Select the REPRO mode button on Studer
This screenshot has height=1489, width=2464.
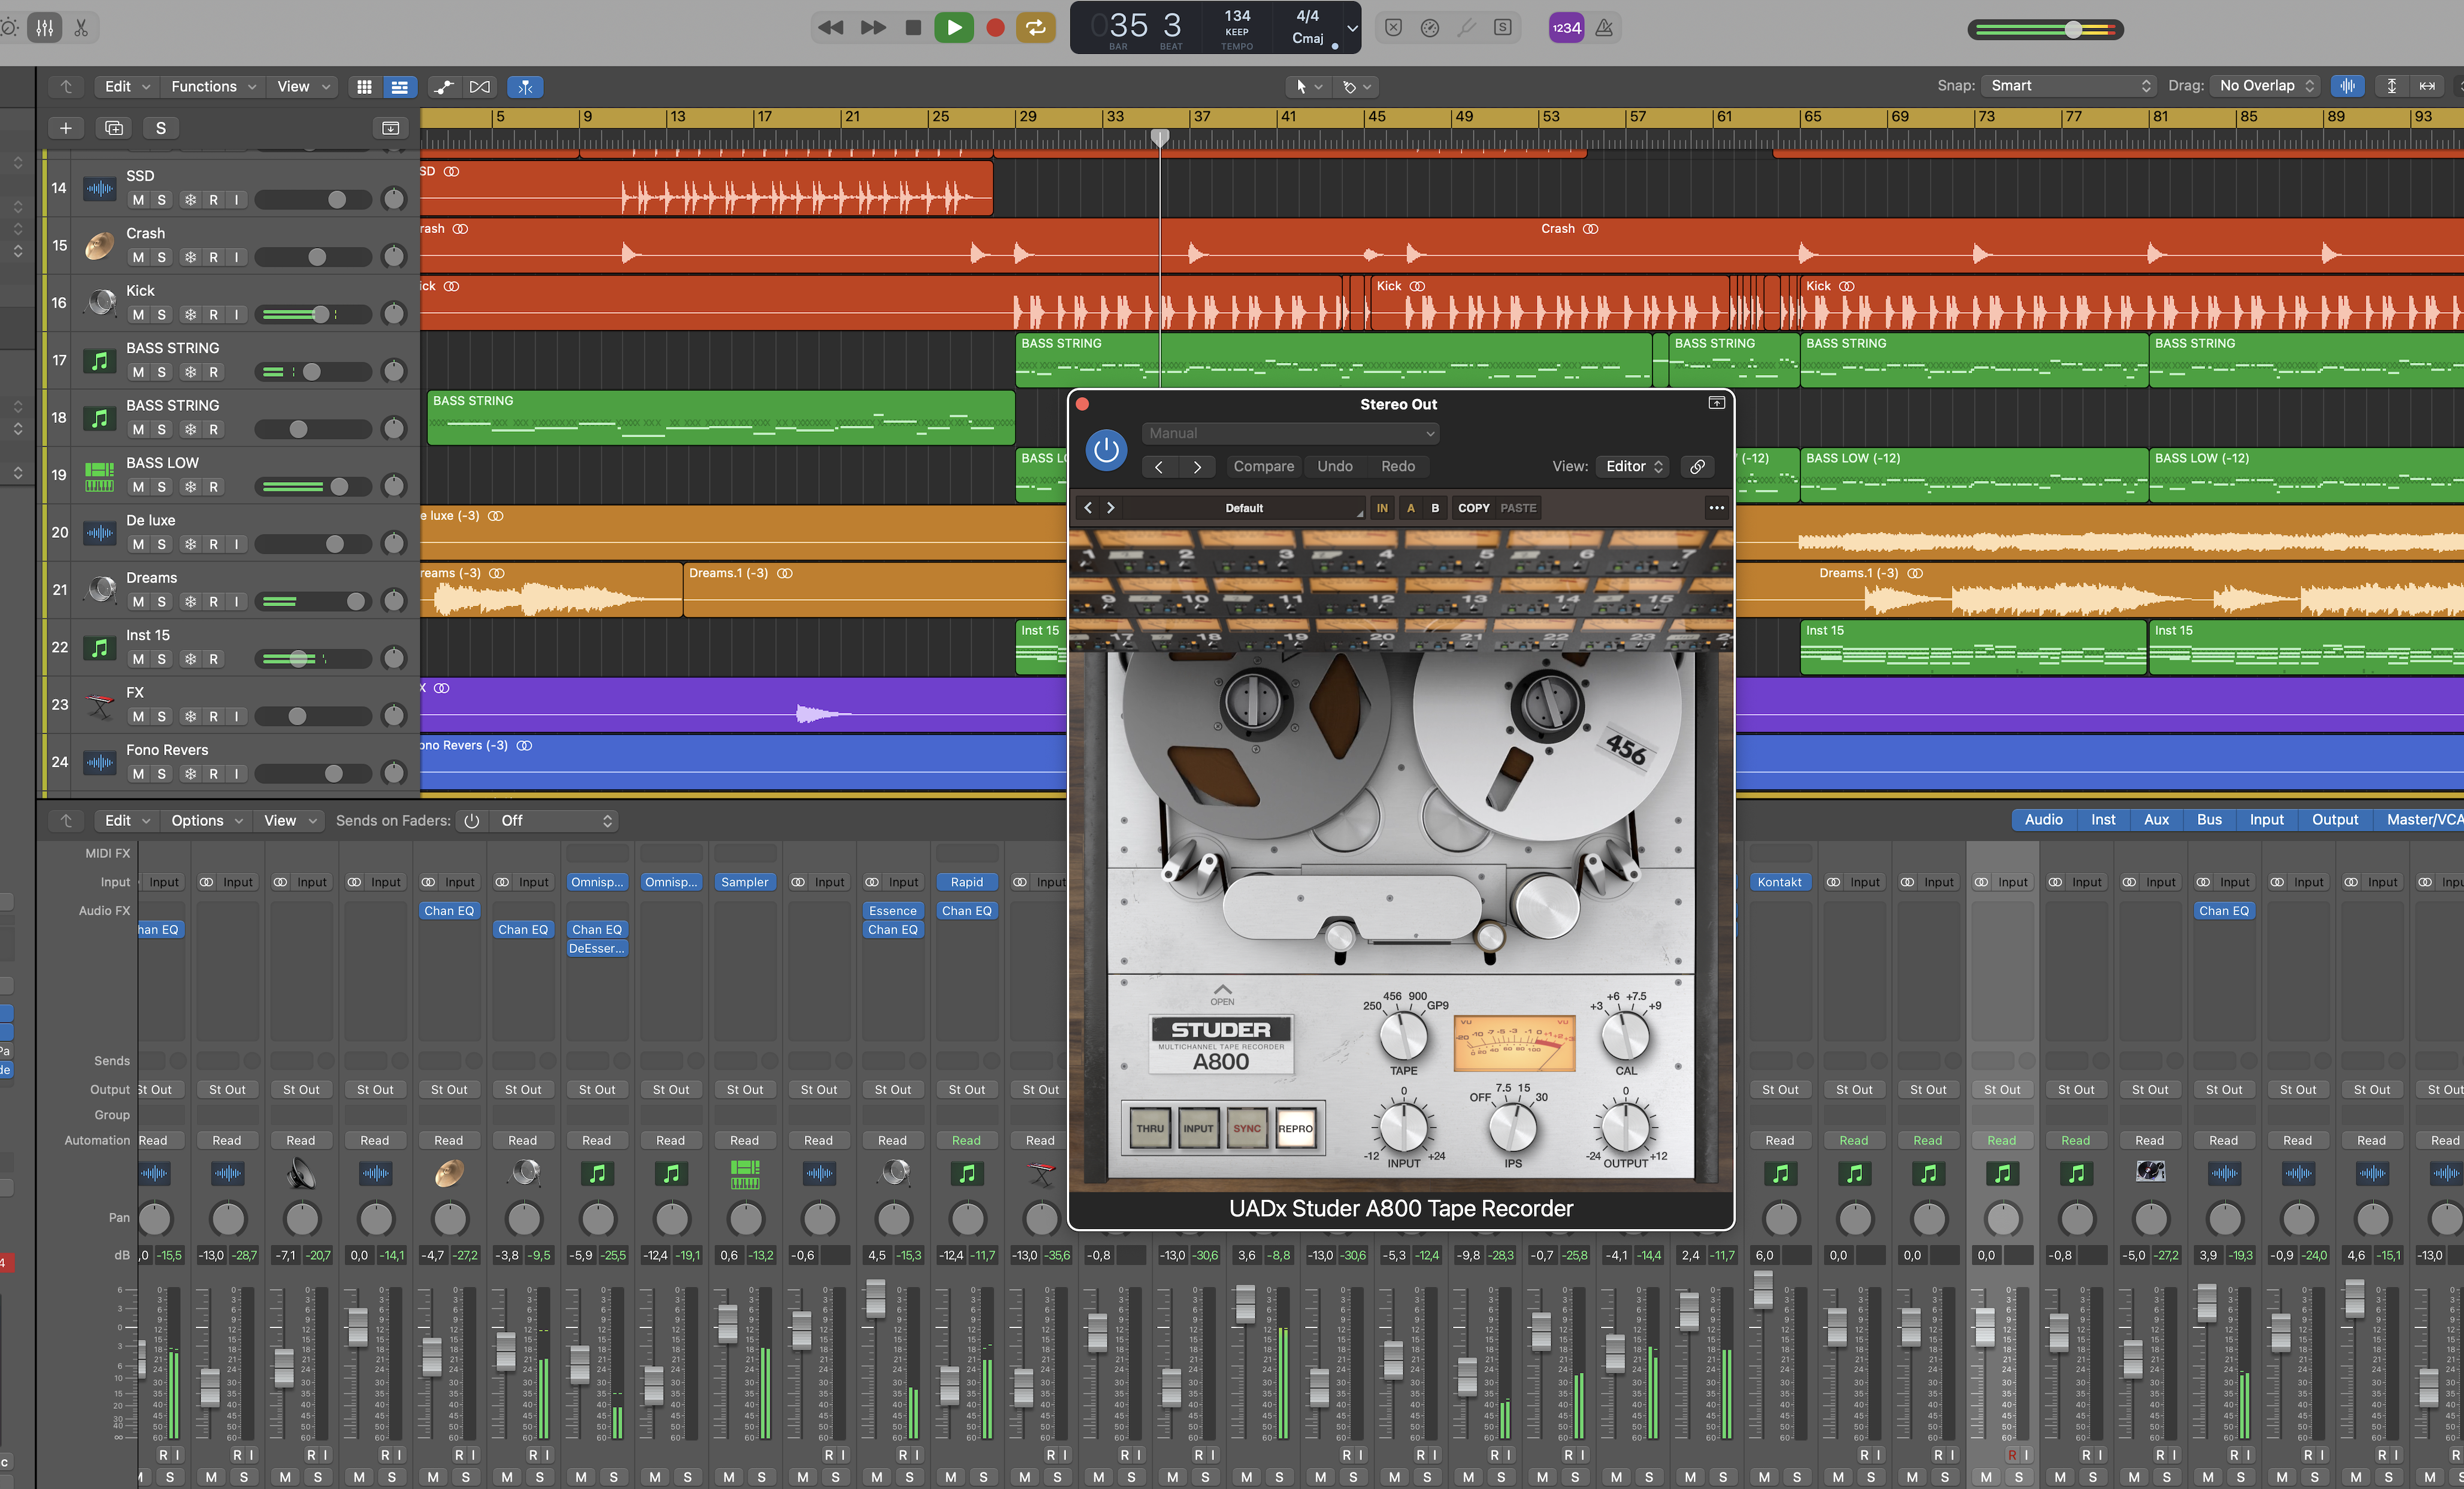coord(1295,1128)
